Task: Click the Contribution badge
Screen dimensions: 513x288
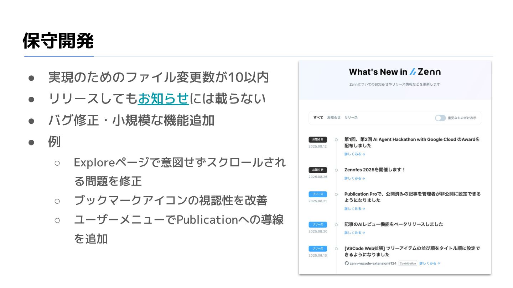Action: pos(408,263)
